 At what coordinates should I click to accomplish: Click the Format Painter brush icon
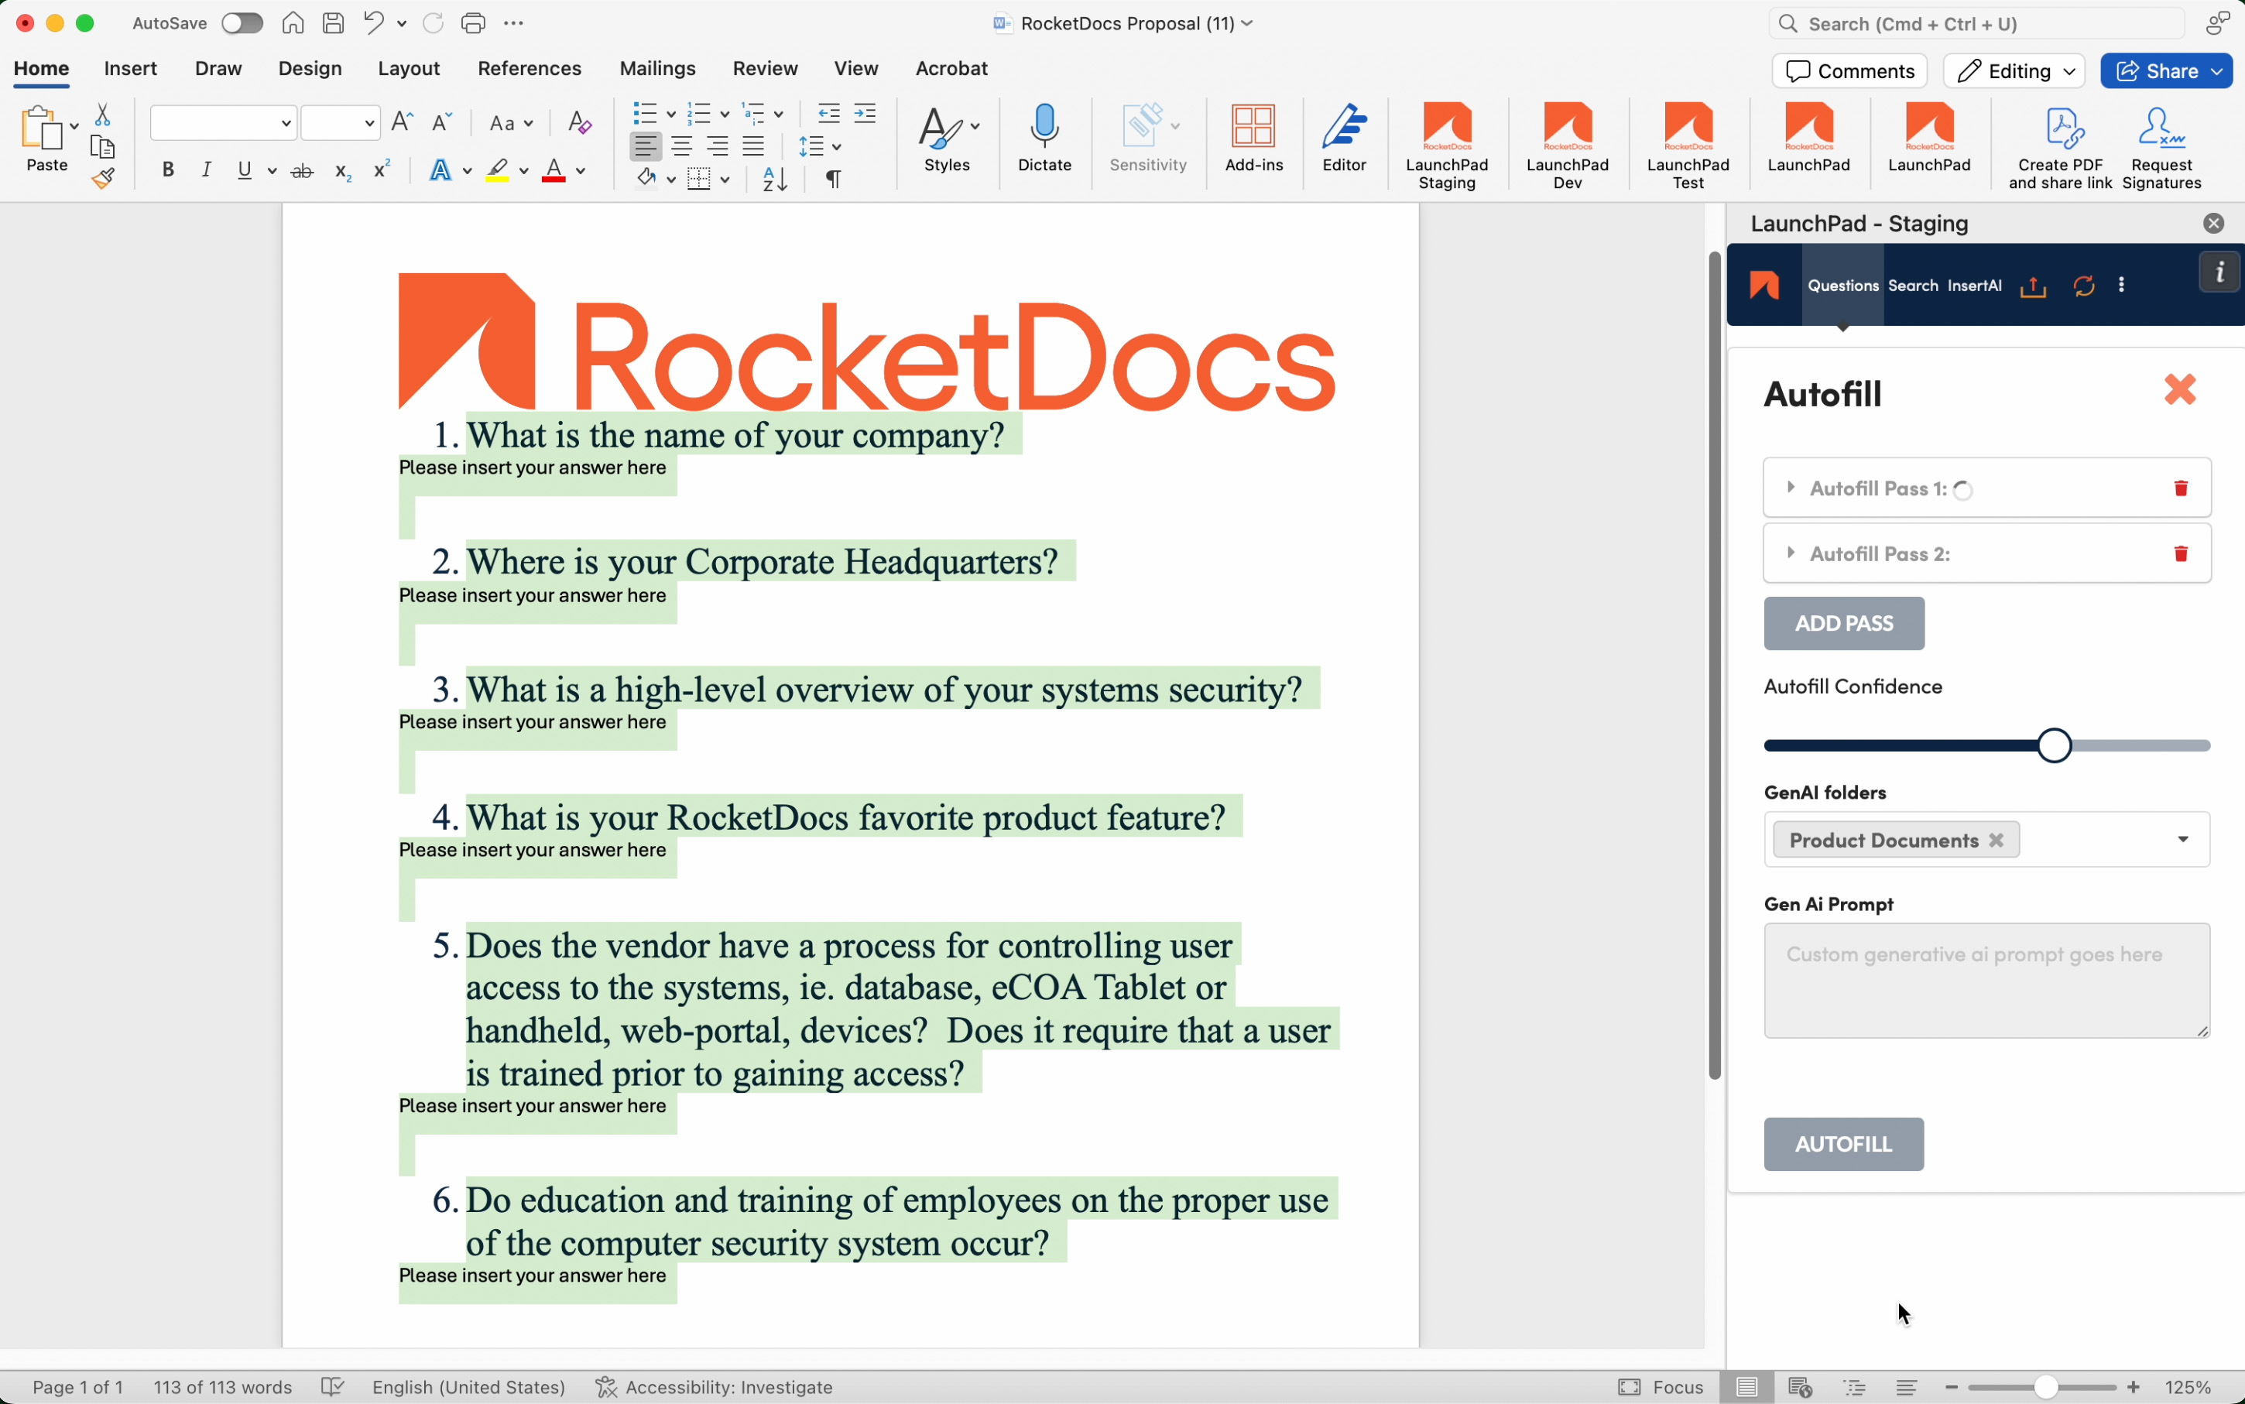[103, 177]
